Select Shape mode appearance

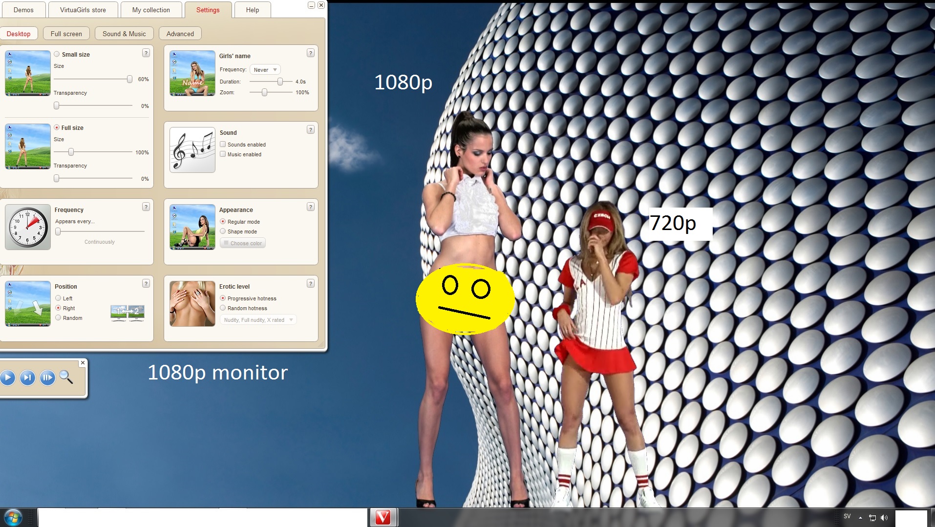tap(223, 231)
